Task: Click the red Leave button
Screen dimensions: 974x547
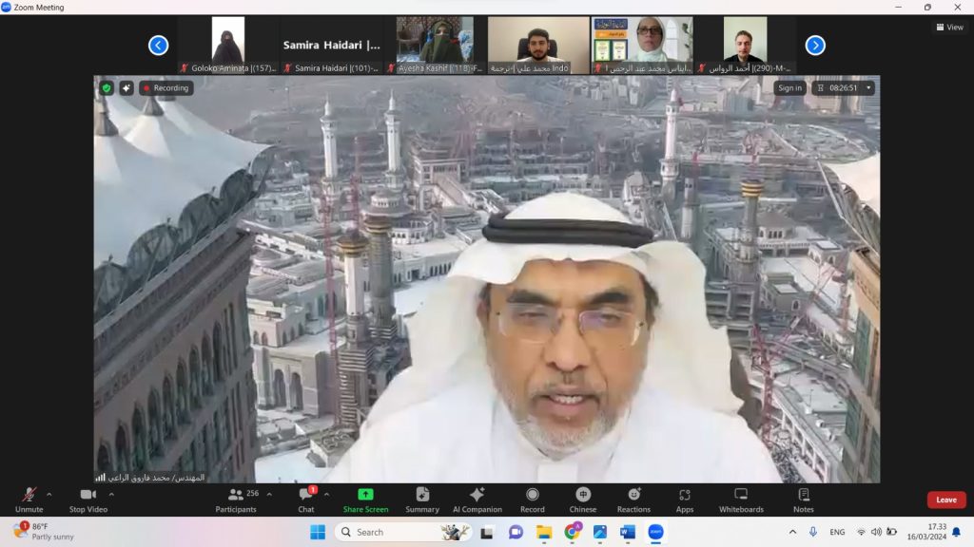Action: (x=945, y=500)
